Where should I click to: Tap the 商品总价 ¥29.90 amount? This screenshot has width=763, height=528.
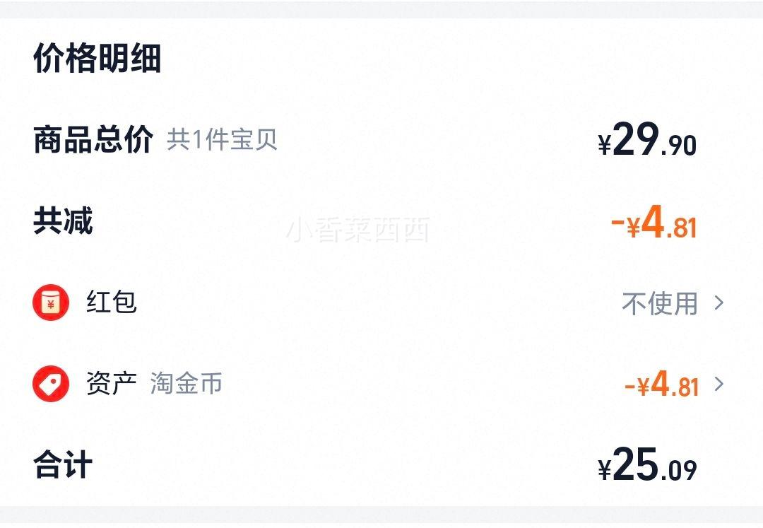[x=647, y=140]
